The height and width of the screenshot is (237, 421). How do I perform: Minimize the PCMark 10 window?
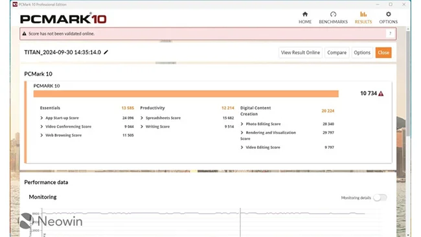coord(378,5)
